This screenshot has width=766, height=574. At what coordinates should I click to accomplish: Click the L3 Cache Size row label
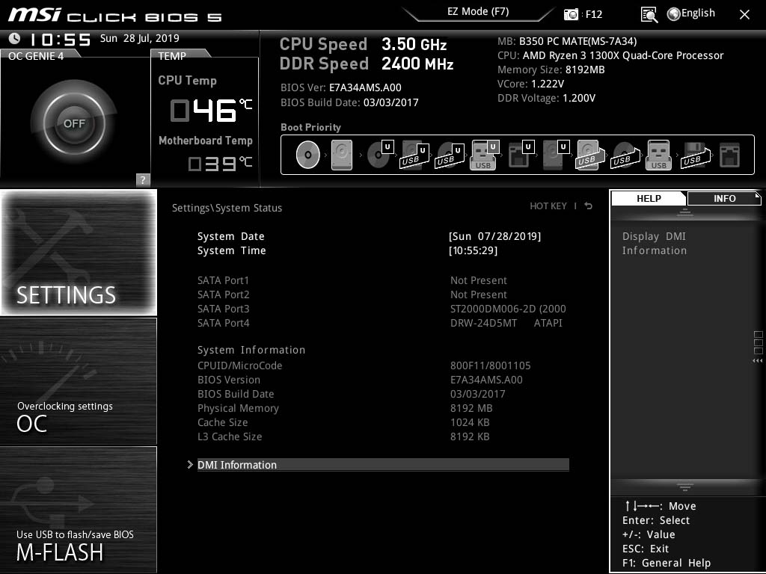[230, 436]
